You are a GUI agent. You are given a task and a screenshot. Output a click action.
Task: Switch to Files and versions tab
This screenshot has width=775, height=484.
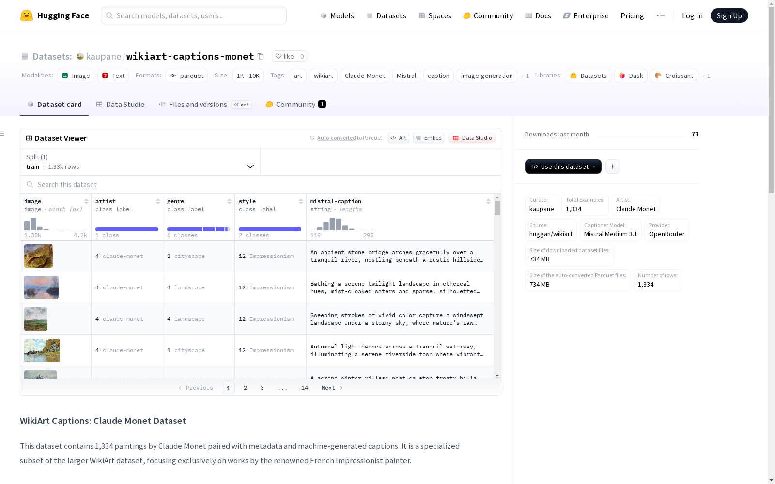click(x=205, y=105)
